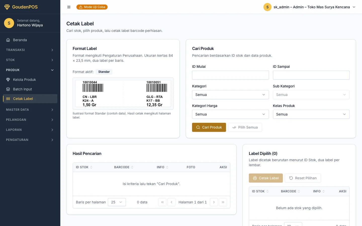
Task: Sort the Hasil Pencarian BARCODE column
Action: (124, 167)
